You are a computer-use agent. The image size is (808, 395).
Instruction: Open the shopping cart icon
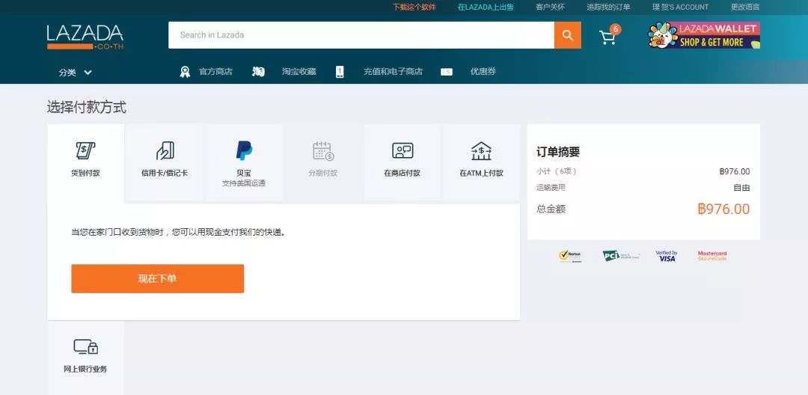(x=608, y=36)
